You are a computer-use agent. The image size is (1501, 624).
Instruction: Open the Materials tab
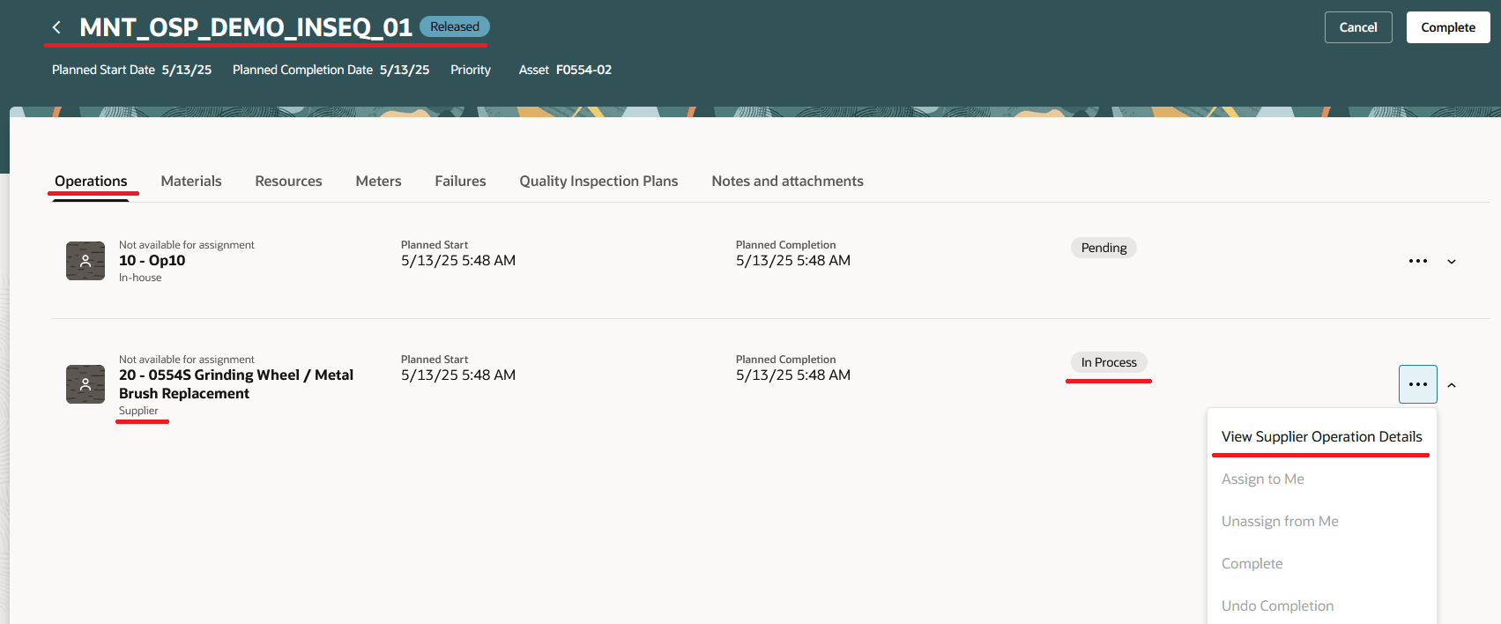pos(191,181)
